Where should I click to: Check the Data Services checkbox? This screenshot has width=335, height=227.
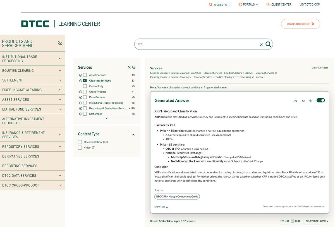tap(85, 97)
